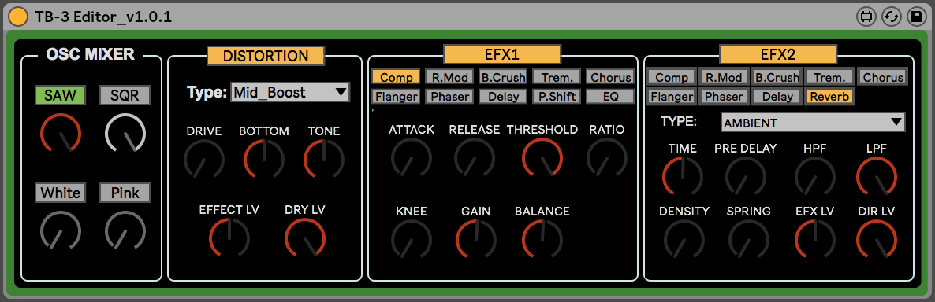Image resolution: width=935 pixels, height=302 pixels.
Task: Click the EFX1 header button
Action: click(502, 55)
